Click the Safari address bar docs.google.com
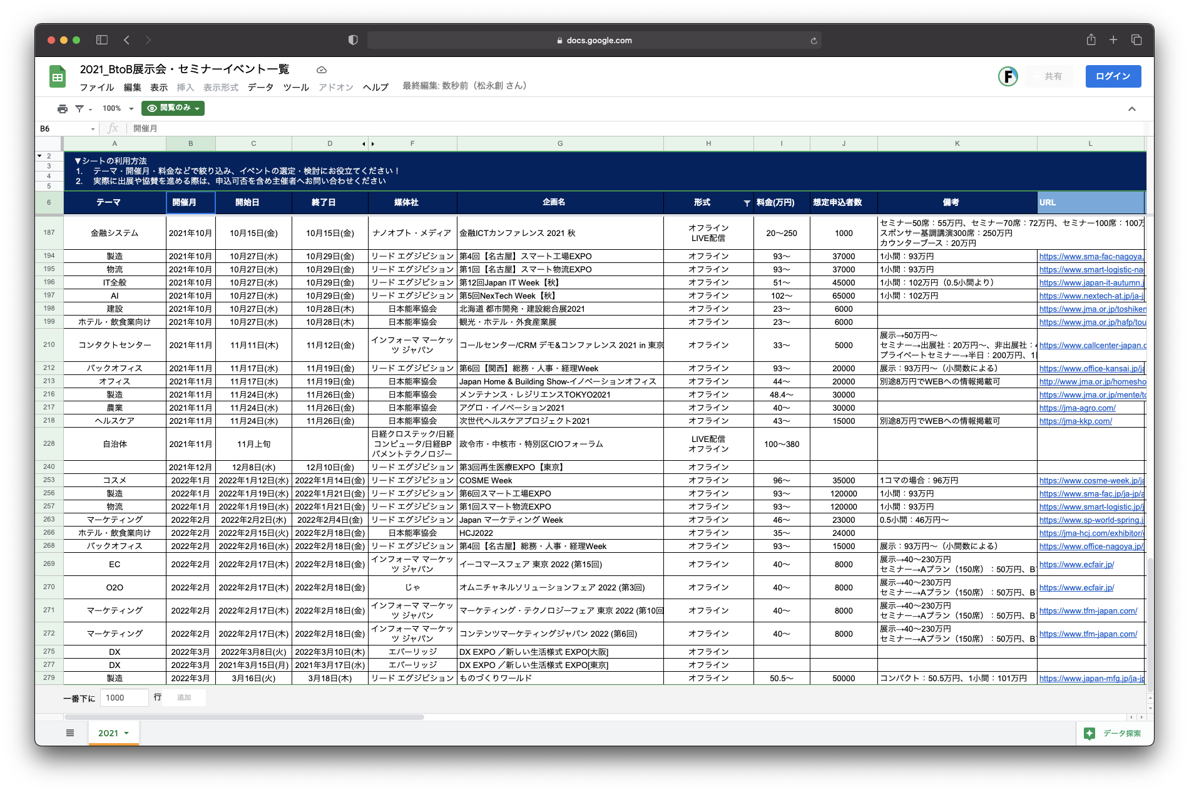The height and width of the screenshot is (792, 1189). click(594, 40)
